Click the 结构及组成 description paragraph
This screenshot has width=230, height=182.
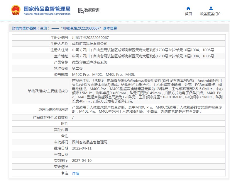coord(147,91)
